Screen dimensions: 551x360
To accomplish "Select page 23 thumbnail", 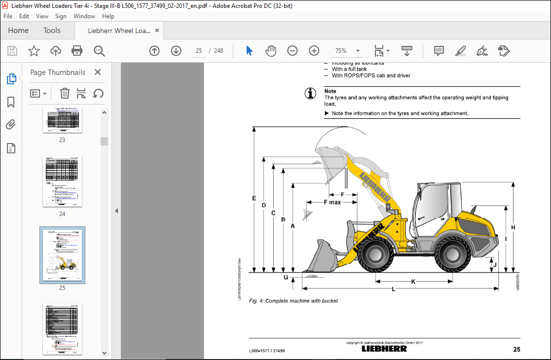I will pyautogui.click(x=62, y=120).
